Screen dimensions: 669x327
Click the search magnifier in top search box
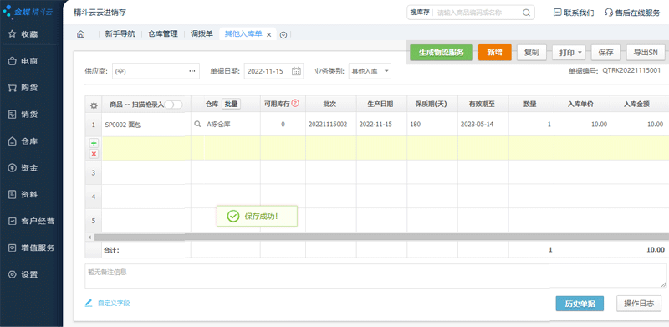click(x=527, y=13)
